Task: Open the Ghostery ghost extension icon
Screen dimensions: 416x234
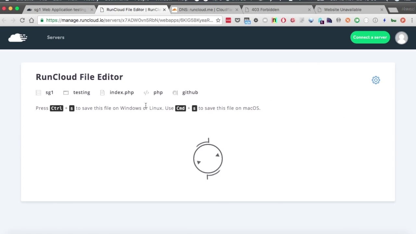Action: click(x=320, y=21)
